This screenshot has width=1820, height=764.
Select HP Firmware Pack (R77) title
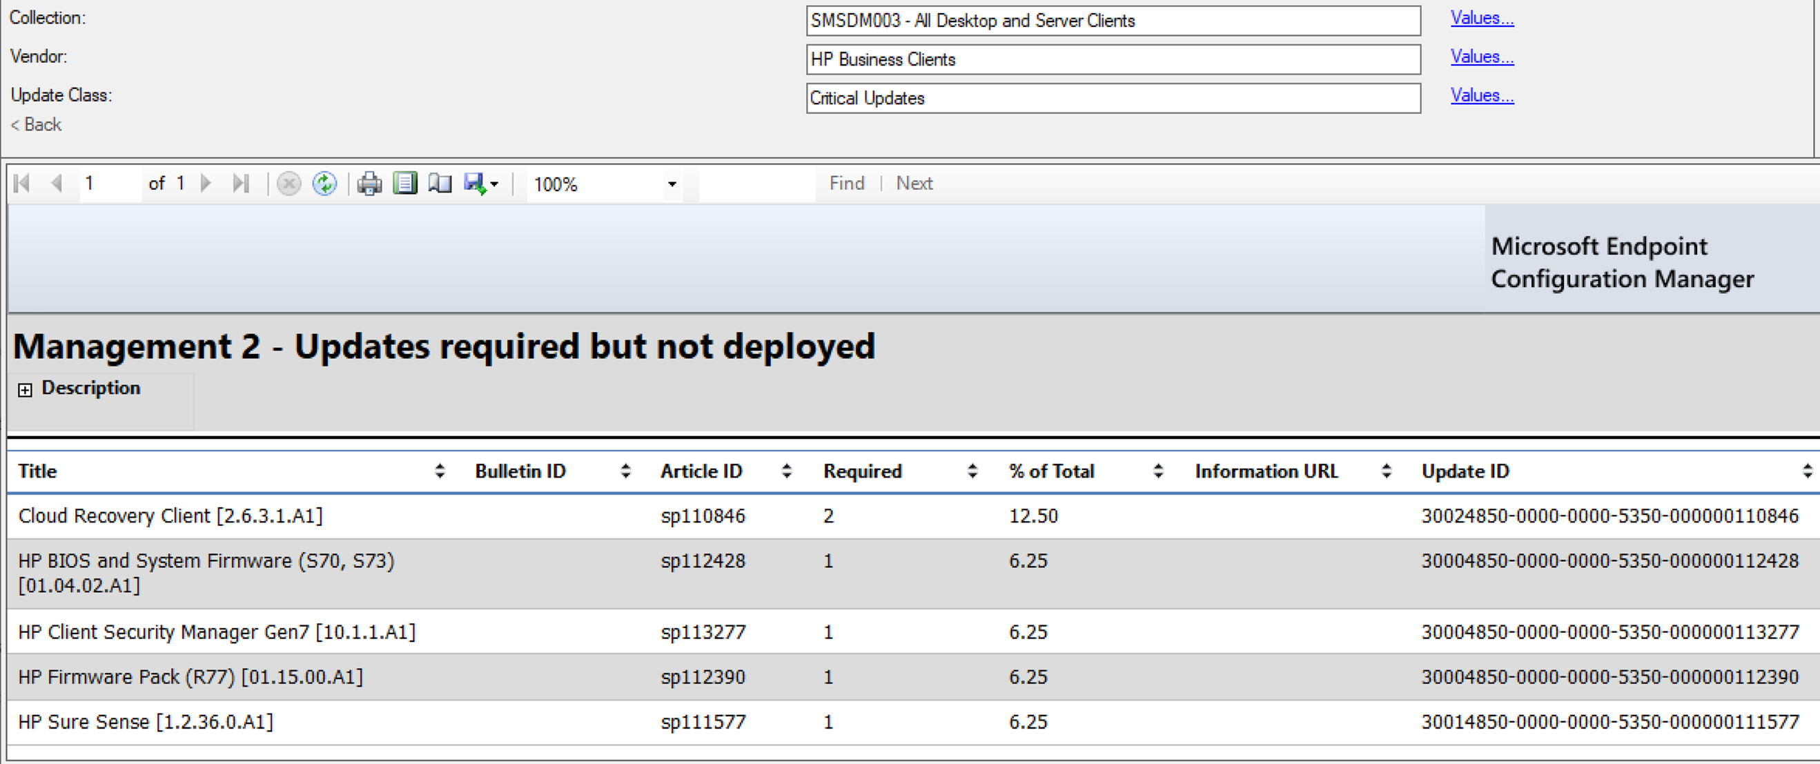(190, 677)
